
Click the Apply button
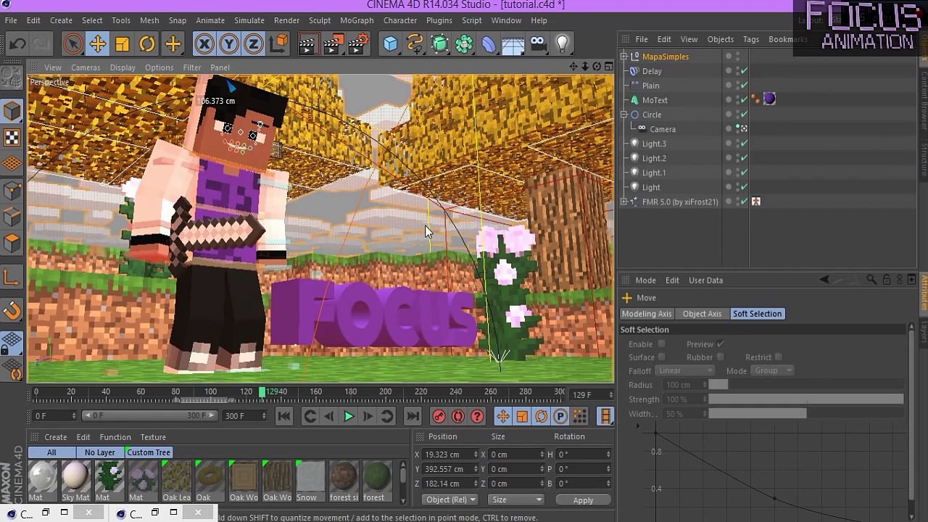tap(584, 500)
